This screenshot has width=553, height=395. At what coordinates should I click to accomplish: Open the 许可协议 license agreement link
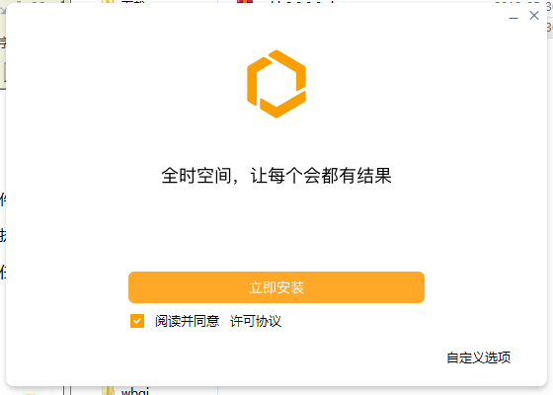256,321
